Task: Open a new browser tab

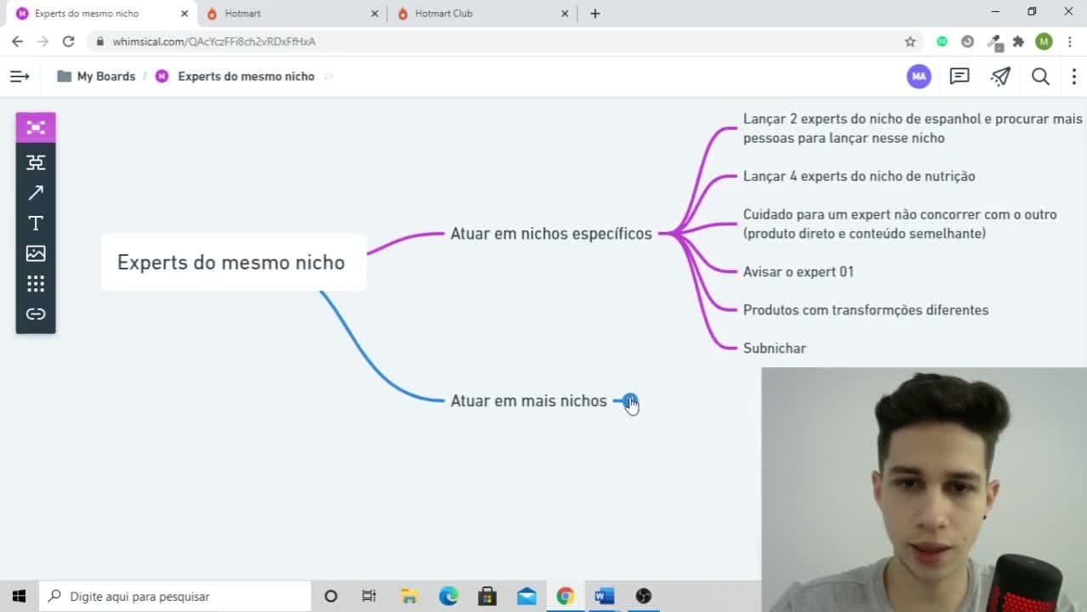Action: (x=595, y=14)
